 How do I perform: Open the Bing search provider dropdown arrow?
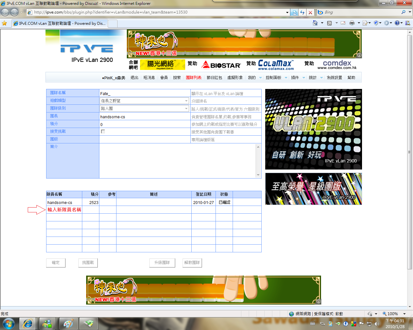point(410,12)
